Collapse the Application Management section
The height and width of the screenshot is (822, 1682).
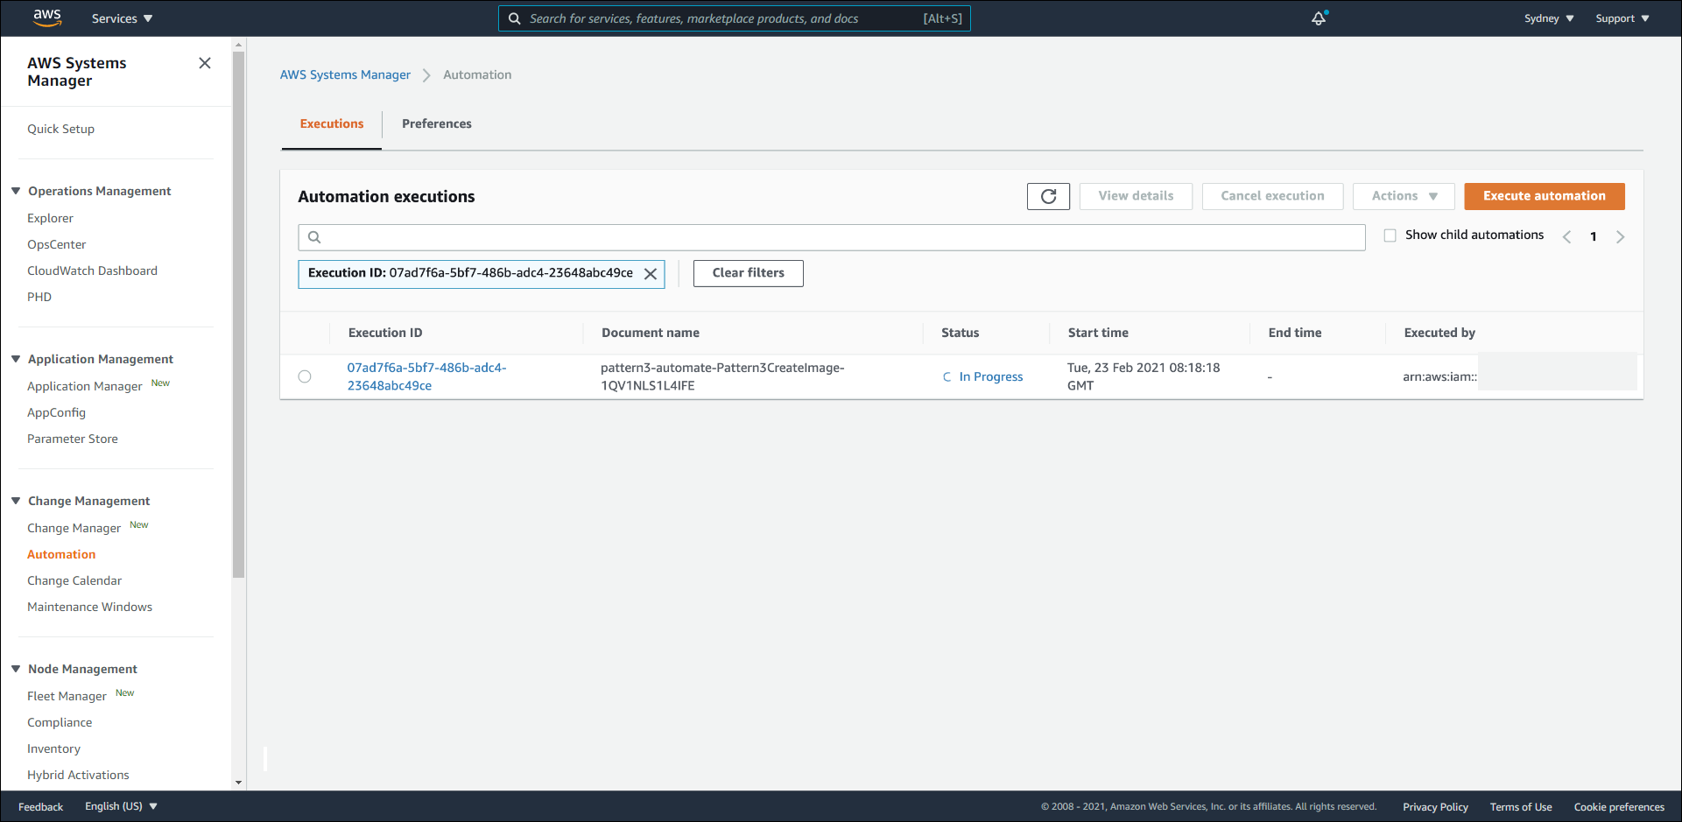(x=16, y=359)
